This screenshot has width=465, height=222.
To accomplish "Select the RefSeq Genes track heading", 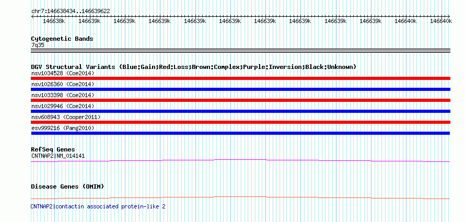I will tap(53, 149).
